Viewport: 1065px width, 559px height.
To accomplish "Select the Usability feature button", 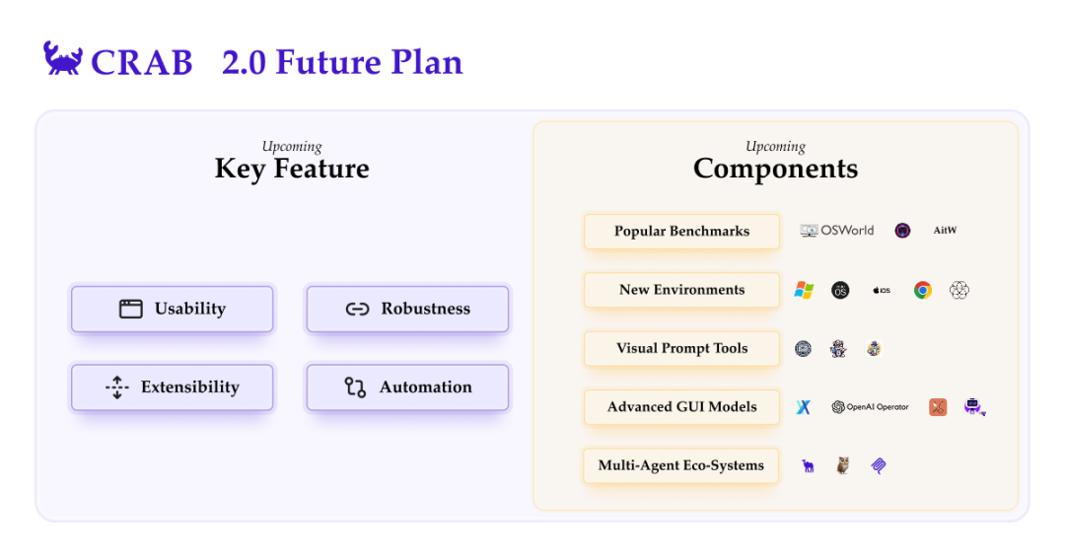I will [172, 309].
